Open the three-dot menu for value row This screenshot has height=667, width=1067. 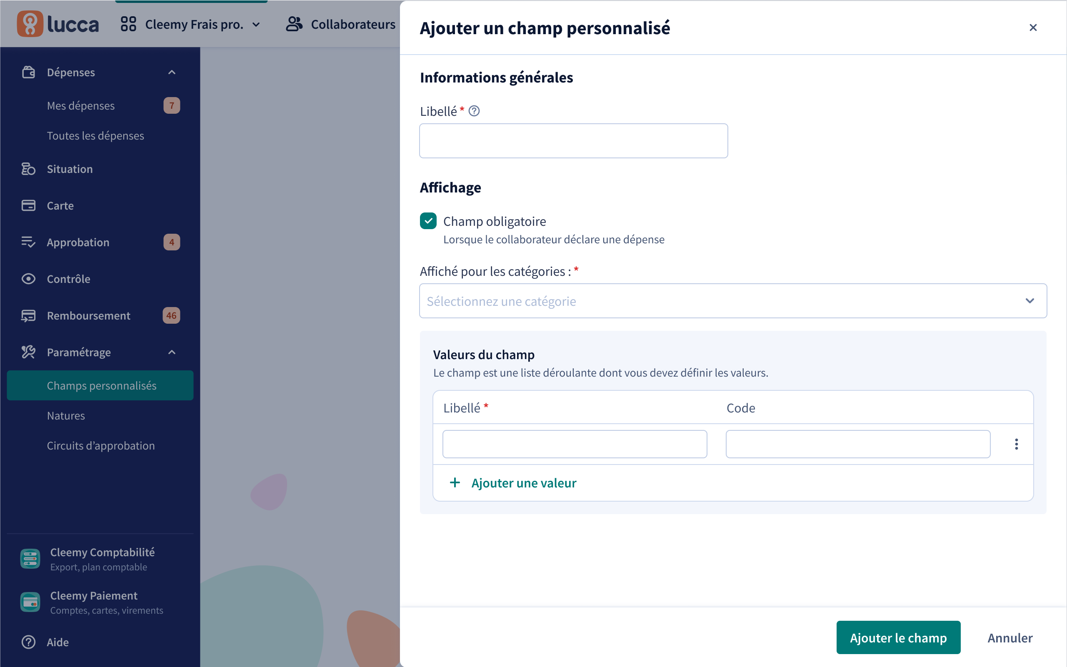[x=1016, y=444]
